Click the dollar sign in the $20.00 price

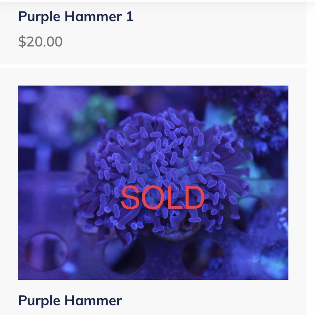pos(22,41)
